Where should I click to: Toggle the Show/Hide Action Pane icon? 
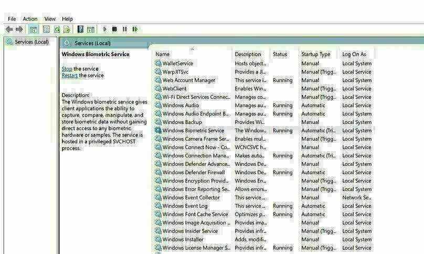pos(91,29)
